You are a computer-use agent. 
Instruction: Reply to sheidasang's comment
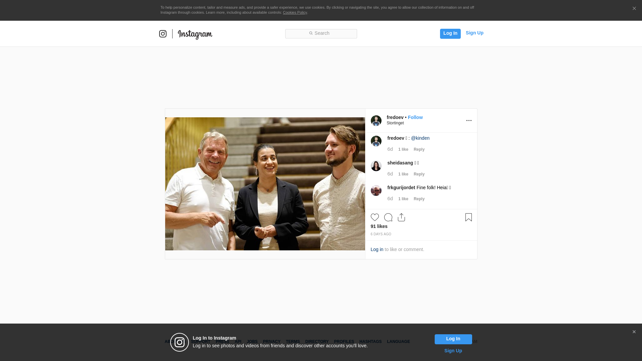(419, 174)
